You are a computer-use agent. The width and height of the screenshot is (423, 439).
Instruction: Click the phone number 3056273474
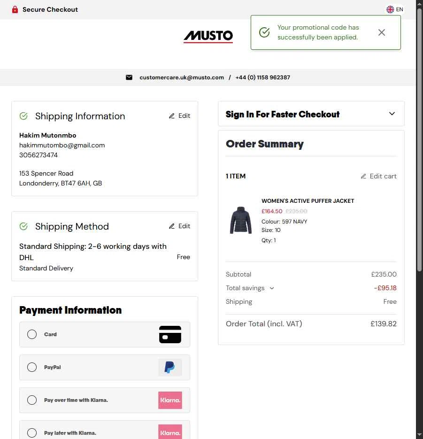pyautogui.click(x=38, y=155)
